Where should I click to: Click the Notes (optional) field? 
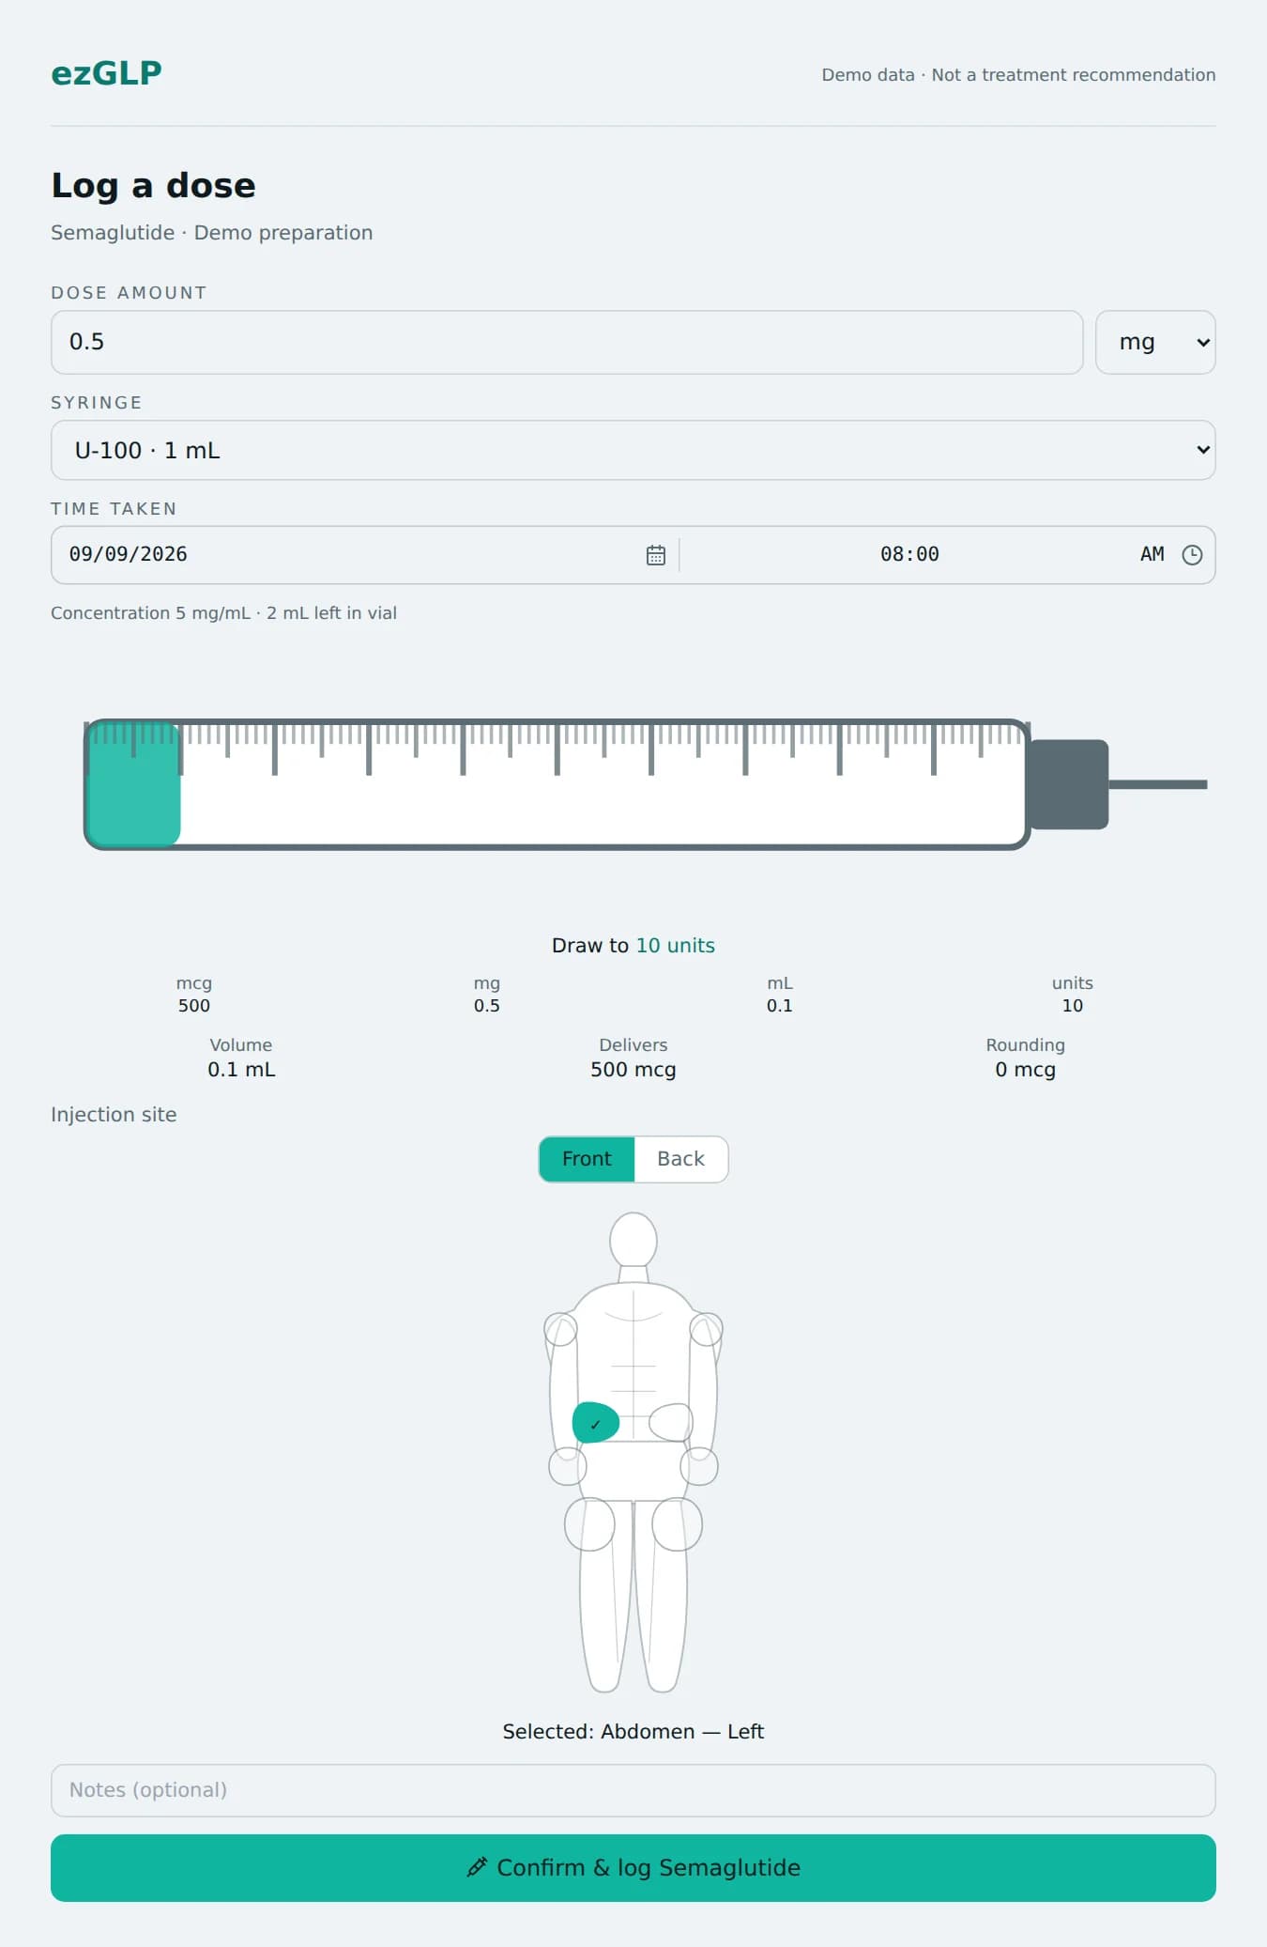tap(633, 1790)
